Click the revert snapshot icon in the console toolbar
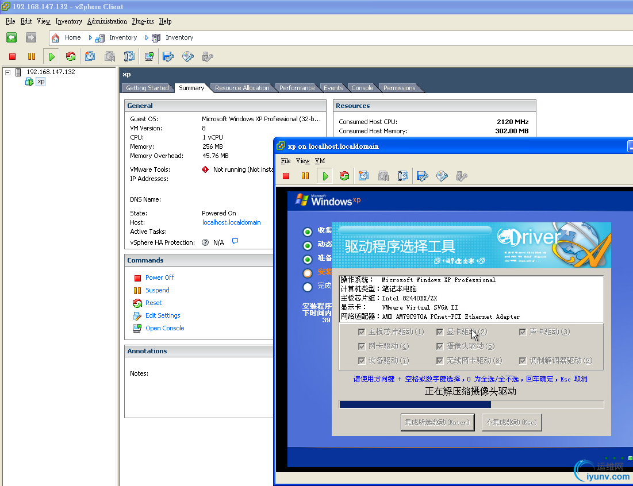The width and height of the screenshot is (633, 486). pos(383,176)
